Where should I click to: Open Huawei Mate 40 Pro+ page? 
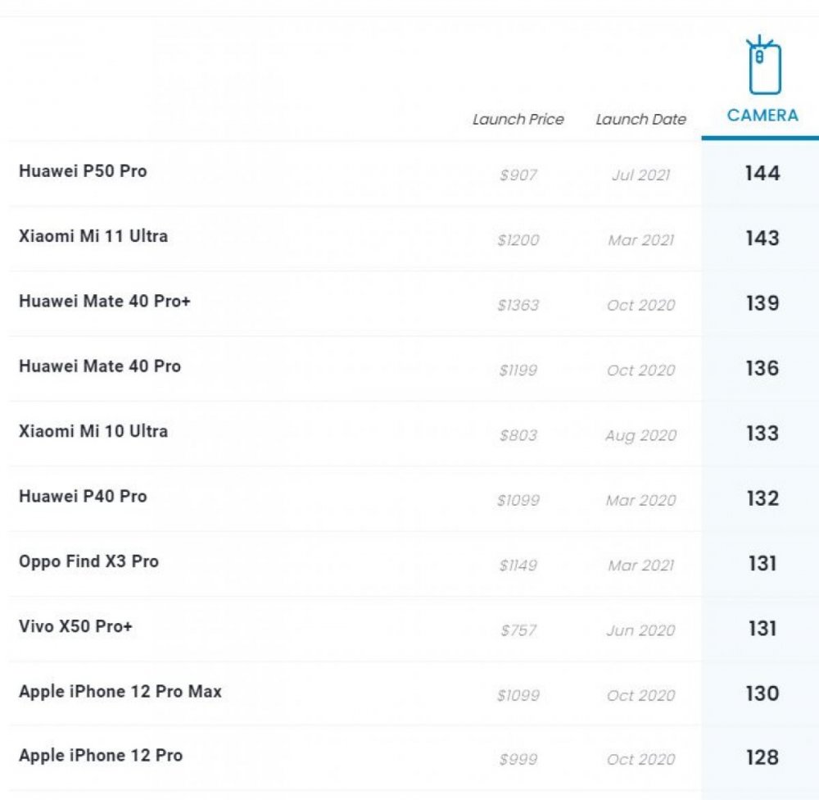click(x=104, y=301)
